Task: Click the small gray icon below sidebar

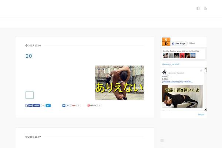Action: (x=162, y=141)
